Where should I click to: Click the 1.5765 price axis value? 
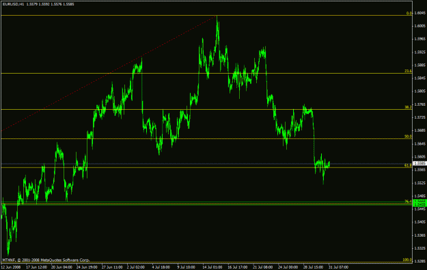pos(420,104)
